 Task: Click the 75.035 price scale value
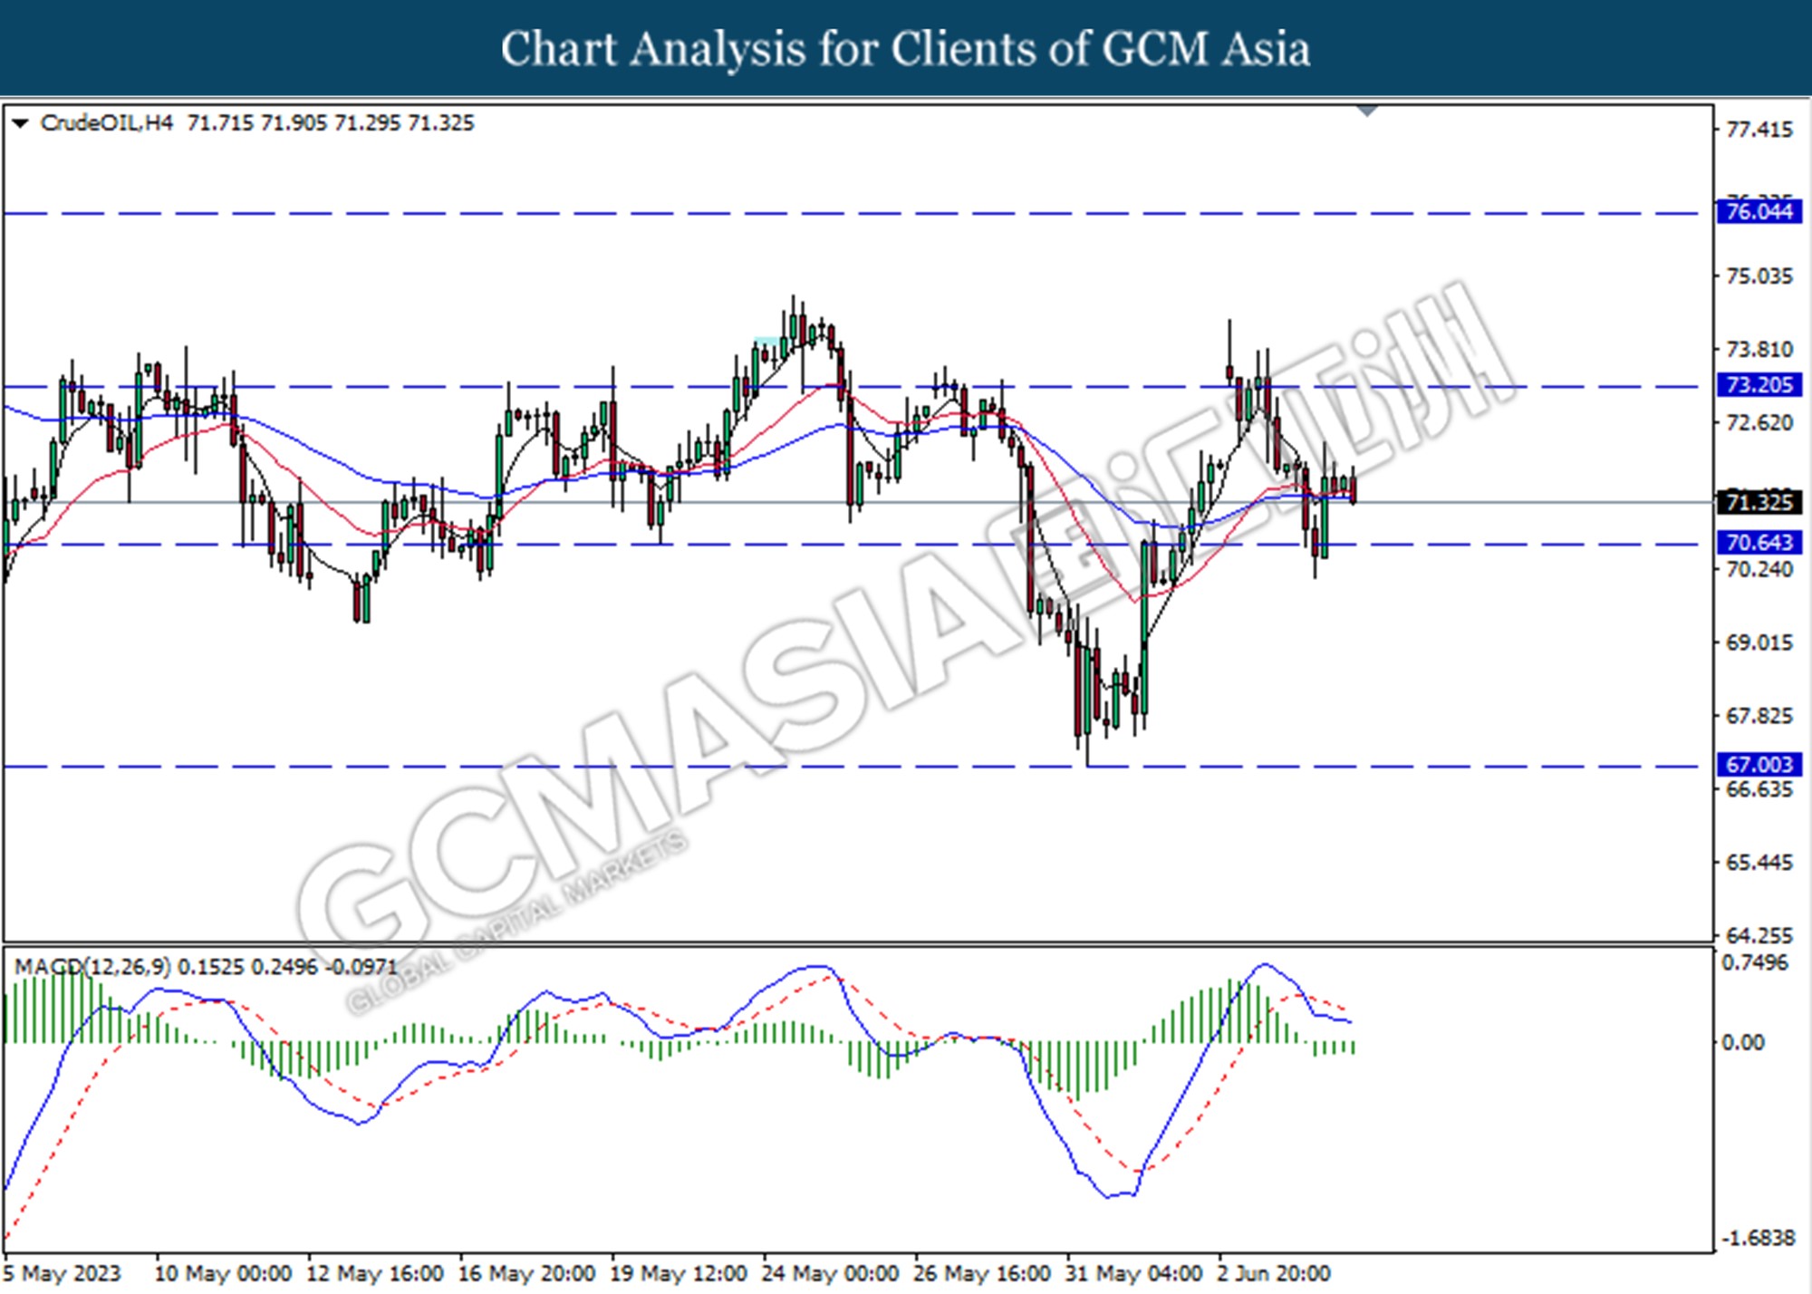click(x=1759, y=276)
